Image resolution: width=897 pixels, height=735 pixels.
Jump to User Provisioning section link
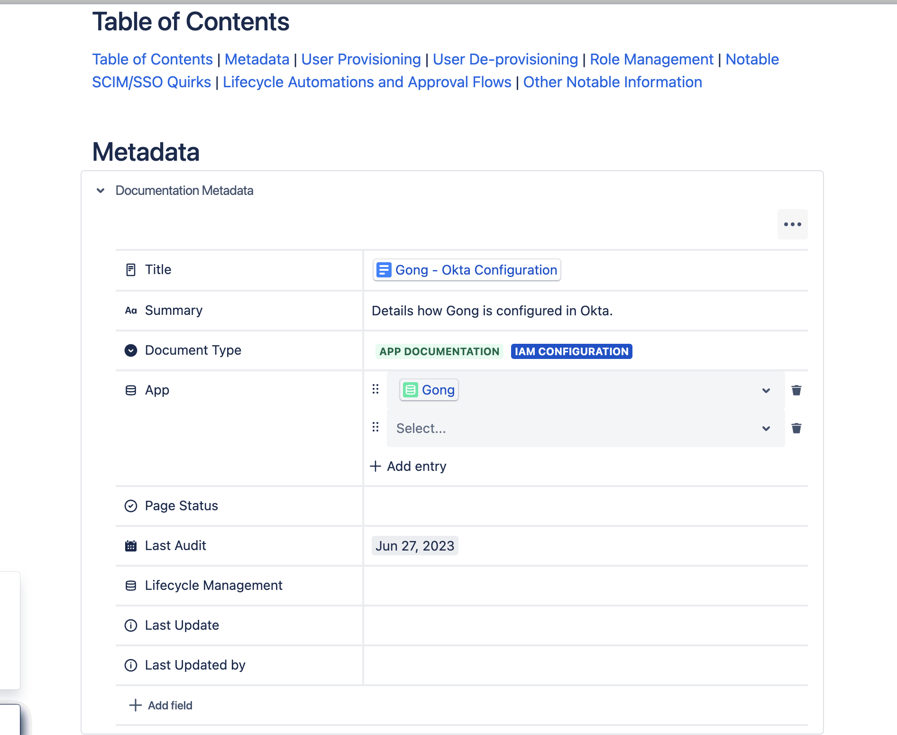click(x=361, y=59)
